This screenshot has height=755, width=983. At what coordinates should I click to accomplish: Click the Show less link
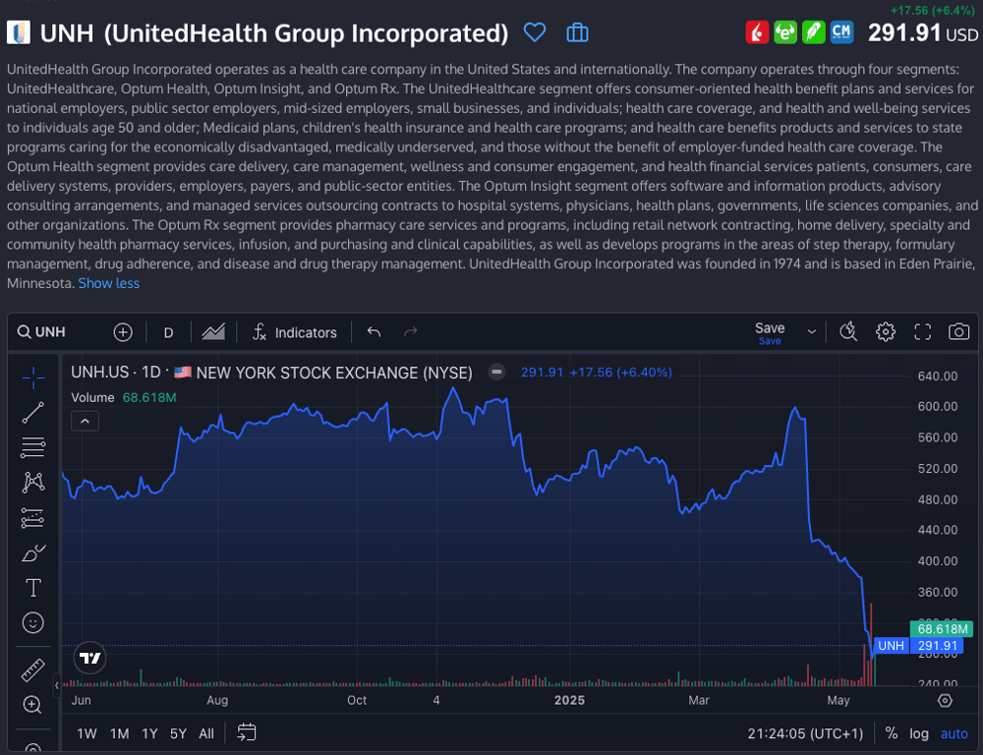tap(109, 283)
